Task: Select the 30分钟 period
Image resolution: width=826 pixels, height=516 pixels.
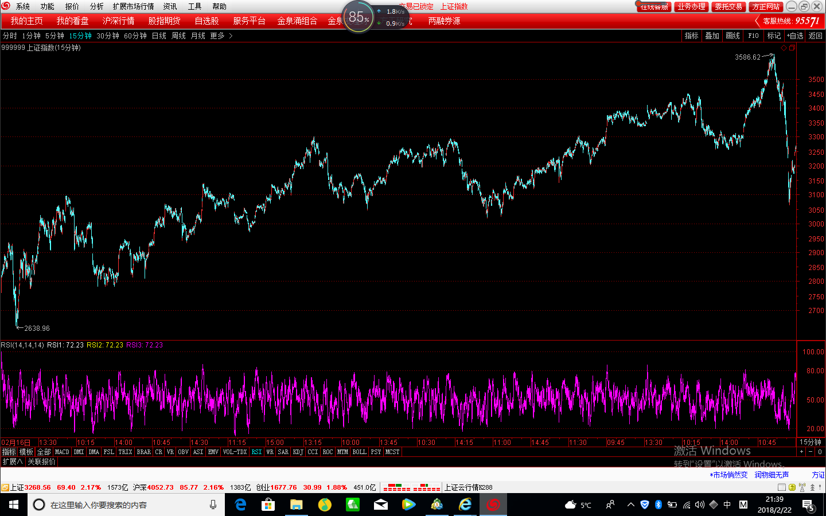Action: pyautogui.click(x=108, y=36)
